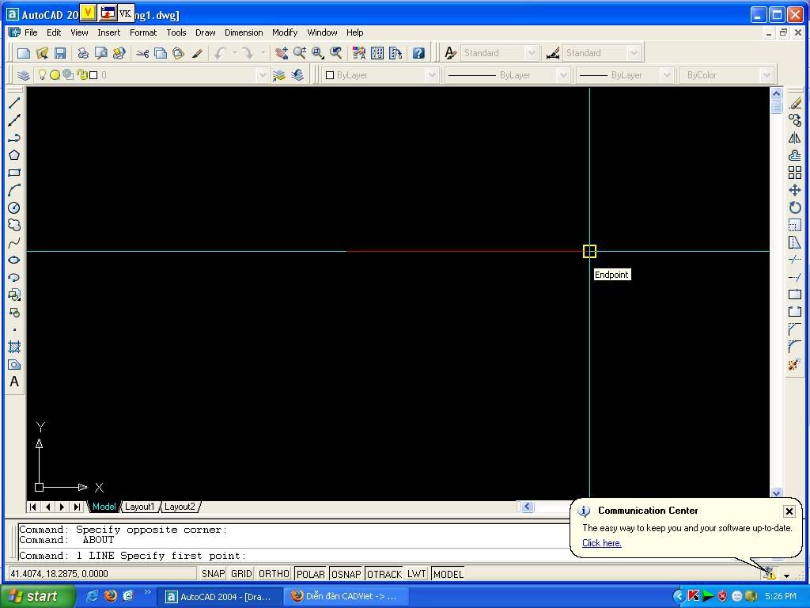Open the text style Standard dropdown
Viewport: 810px width, 608px height.
(531, 53)
